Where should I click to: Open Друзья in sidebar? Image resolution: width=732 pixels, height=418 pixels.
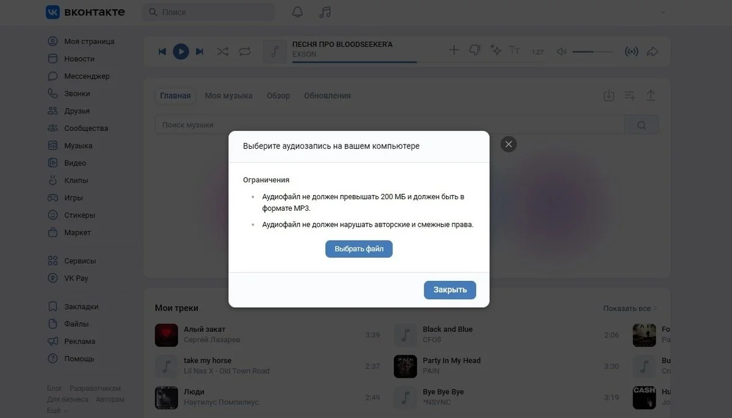(69, 111)
